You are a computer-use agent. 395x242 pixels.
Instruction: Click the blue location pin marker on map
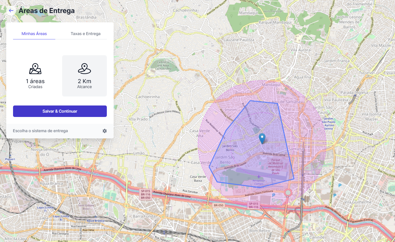(262, 138)
